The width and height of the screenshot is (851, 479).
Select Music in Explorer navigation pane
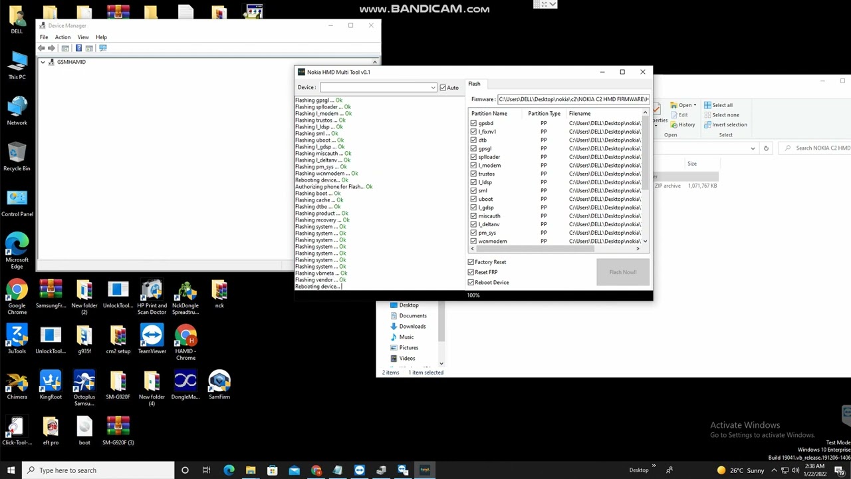(402, 337)
